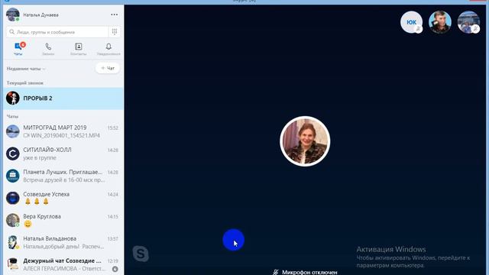Focus the search field for people and groups
The height and width of the screenshot is (275, 489).
tap(57, 32)
